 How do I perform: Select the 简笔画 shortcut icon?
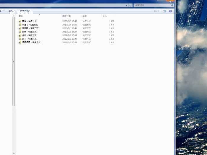coord(20,28)
